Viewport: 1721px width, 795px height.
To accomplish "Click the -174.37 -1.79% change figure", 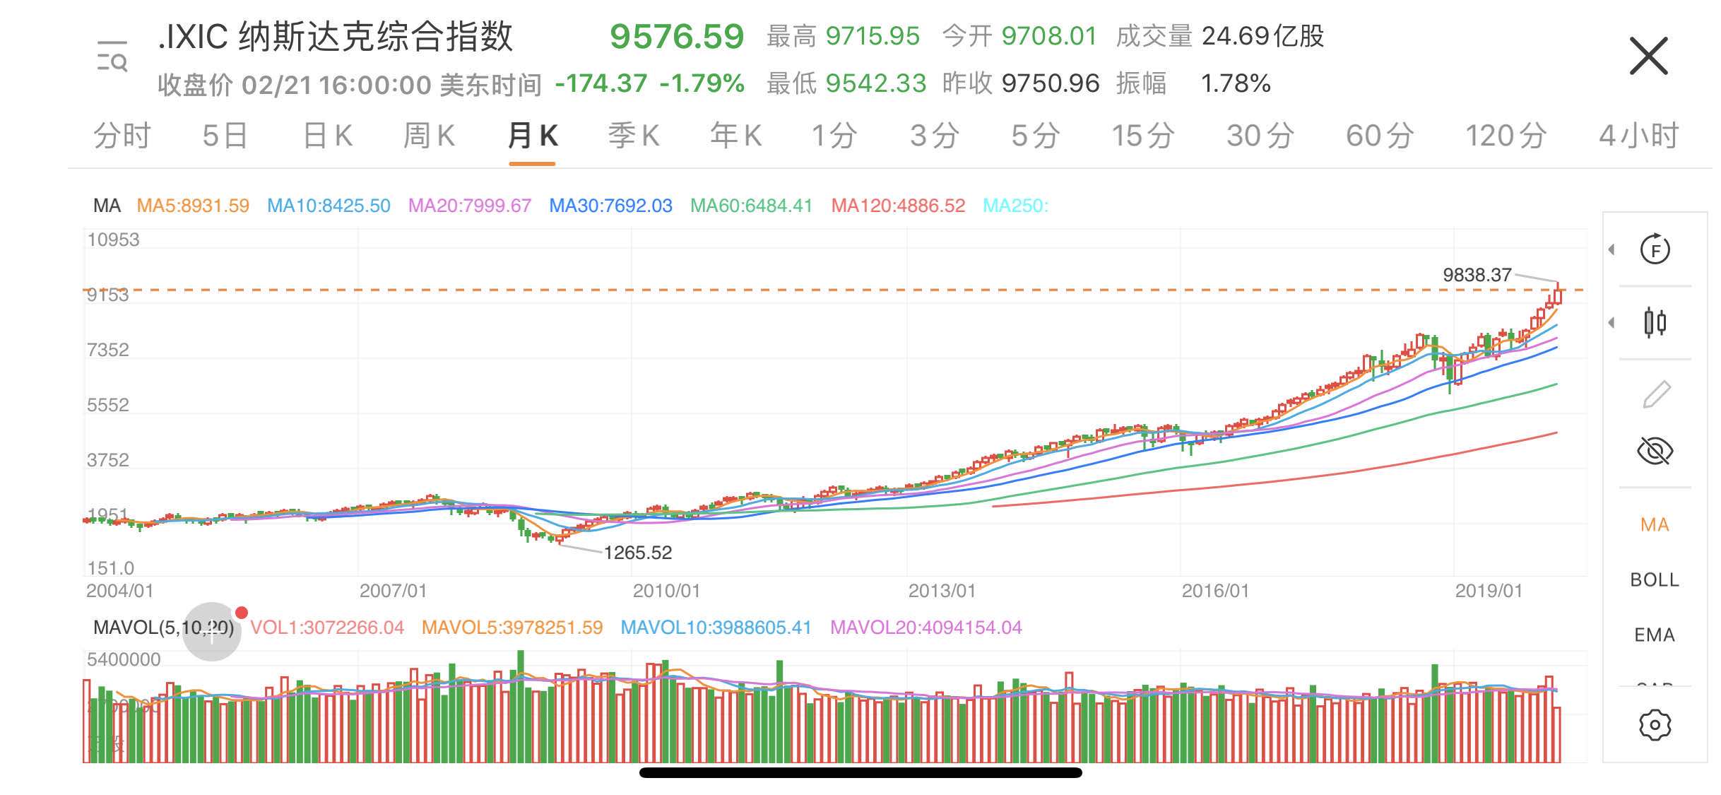I will coord(649,83).
